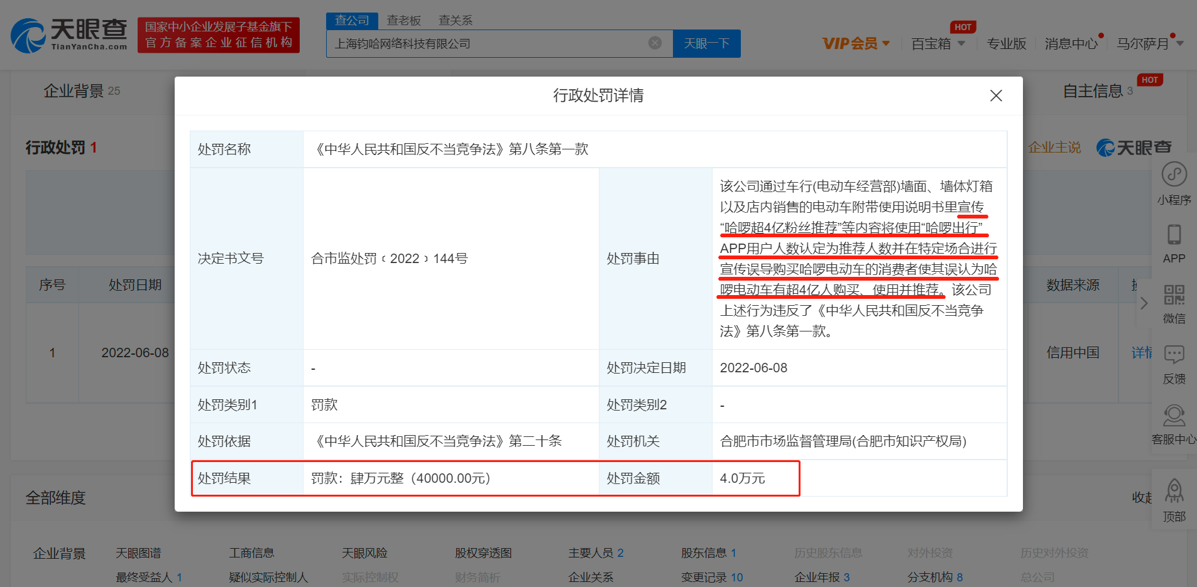
Task: Click the 天眼一下 search button
Action: point(706,43)
